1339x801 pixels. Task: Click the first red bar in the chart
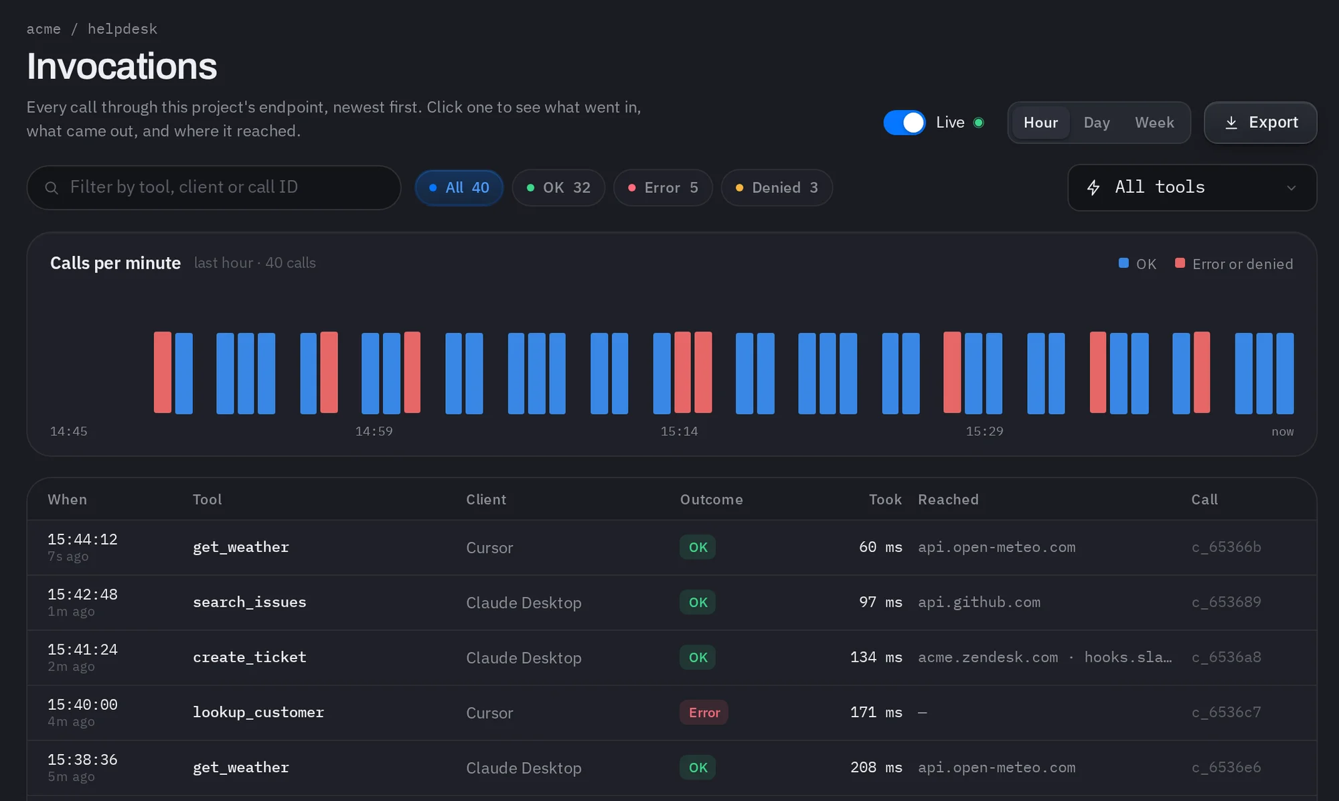163,372
